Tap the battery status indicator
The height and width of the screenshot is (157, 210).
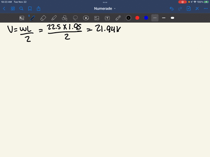tap(206, 2)
